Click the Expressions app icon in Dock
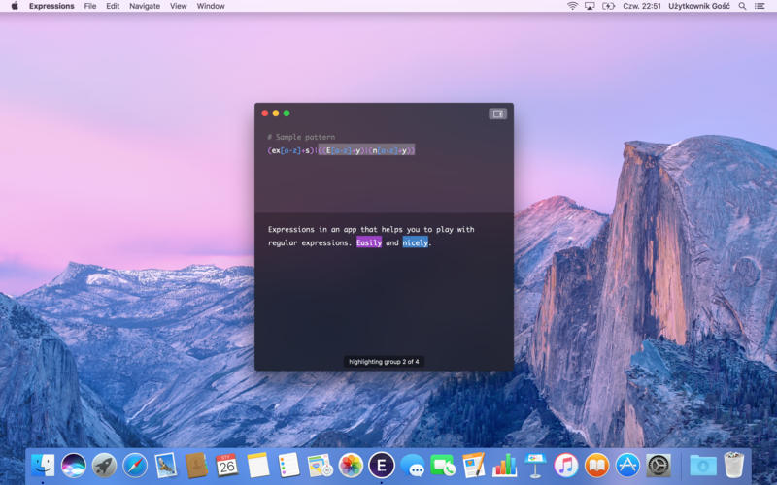This screenshot has height=485, width=777. 381,466
